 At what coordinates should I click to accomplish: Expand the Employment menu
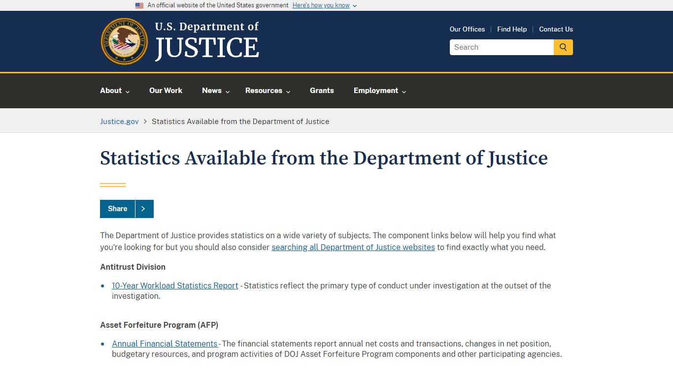pyautogui.click(x=380, y=91)
